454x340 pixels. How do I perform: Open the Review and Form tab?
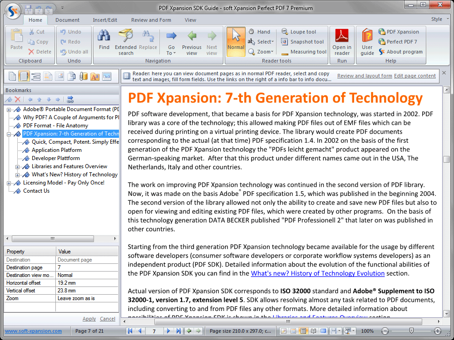(x=151, y=20)
